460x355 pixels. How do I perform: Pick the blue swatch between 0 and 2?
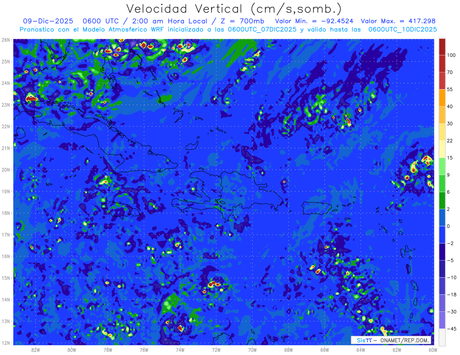pos(442,217)
